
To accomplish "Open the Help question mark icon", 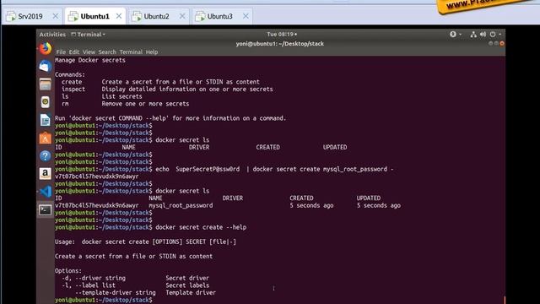I will pyautogui.click(x=45, y=155).
